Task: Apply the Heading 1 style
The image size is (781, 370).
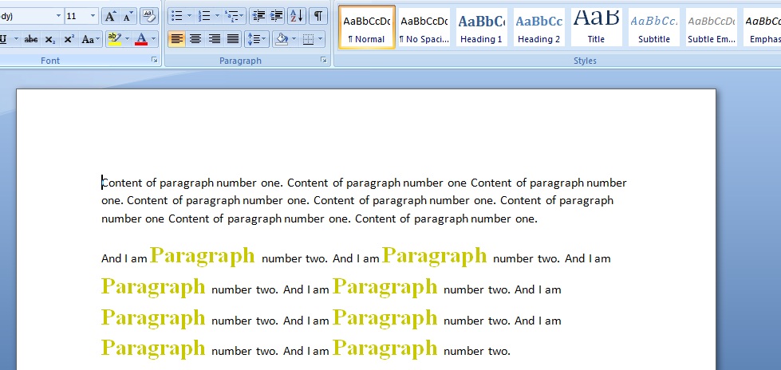Action: point(481,27)
